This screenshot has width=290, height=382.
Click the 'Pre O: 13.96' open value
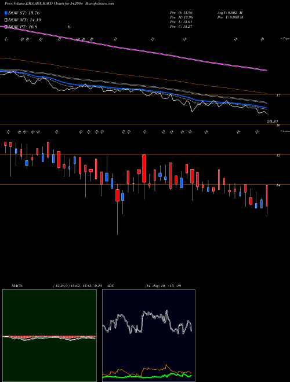click(182, 12)
